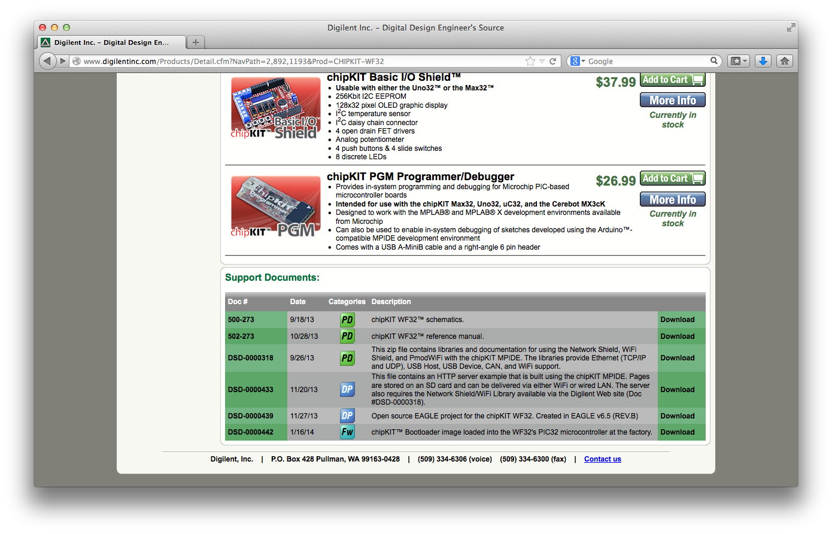
Task: Open More Info for Basic I/O Shield
Action: pos(673,100)
